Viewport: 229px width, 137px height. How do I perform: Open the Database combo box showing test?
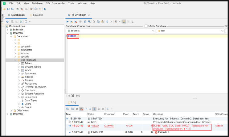(x=190, y=31)
